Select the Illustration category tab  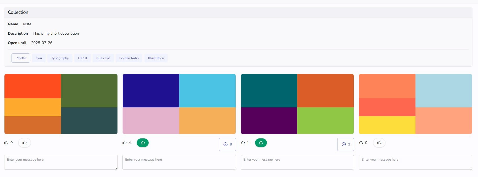pyautogui.click(x=156, y=58)
